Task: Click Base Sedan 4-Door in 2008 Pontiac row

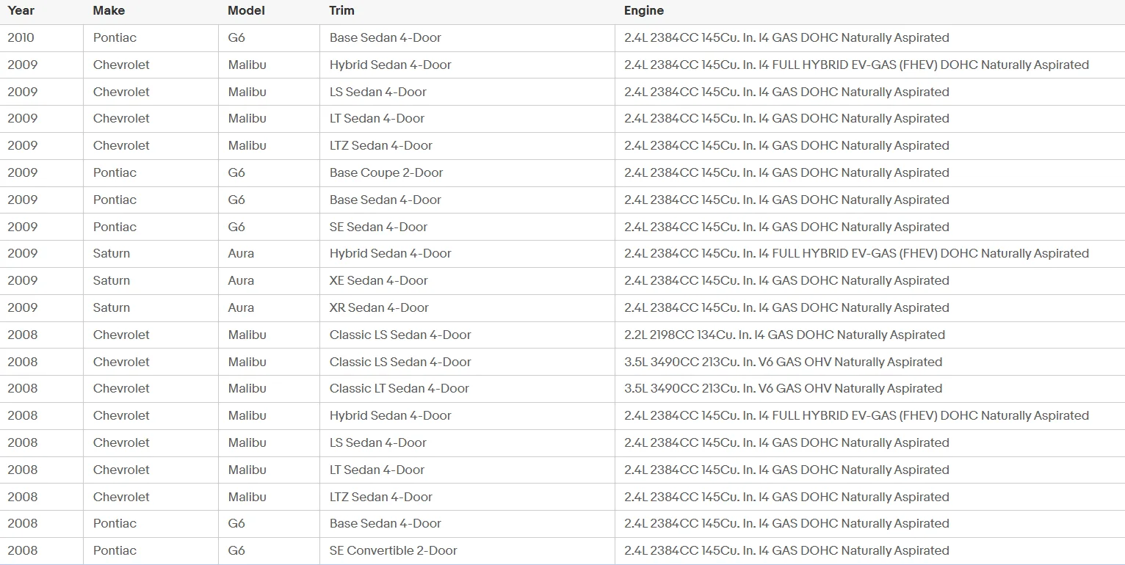Action: [x=386, y=524]
